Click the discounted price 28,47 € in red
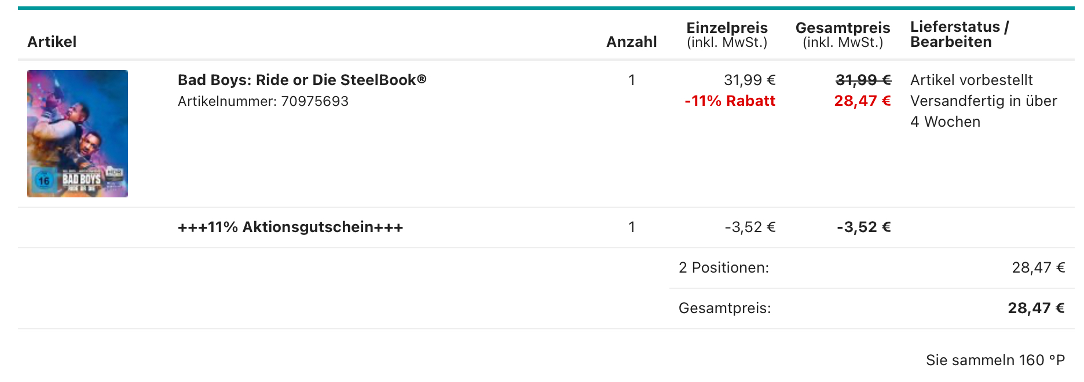The image size is (1084, 382). click(x=862, y=101)
